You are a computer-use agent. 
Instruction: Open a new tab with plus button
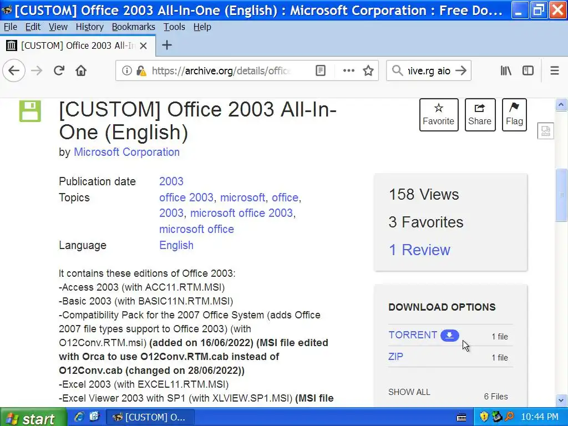(166, 45)
